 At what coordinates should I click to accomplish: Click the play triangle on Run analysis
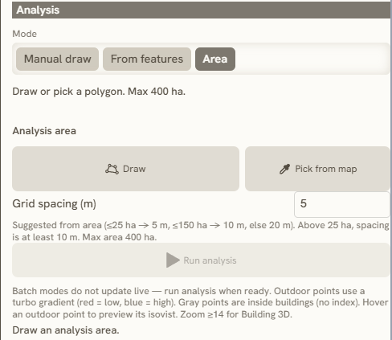173,260
